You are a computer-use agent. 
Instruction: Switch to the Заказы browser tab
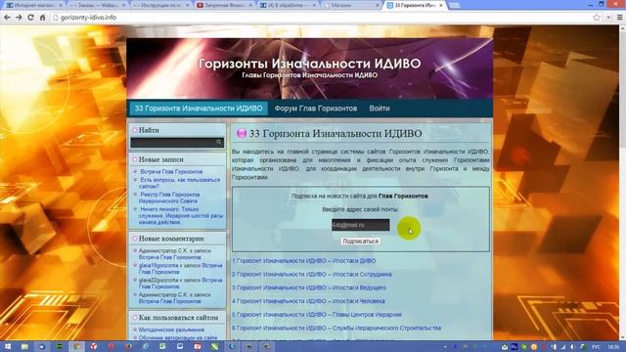click(x=98, y=5)
